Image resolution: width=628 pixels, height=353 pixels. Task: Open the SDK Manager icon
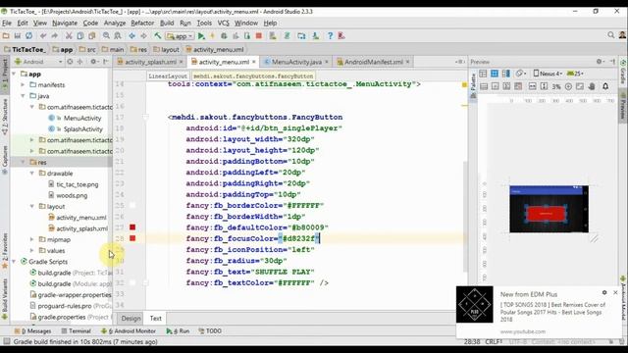coord(316,36)
